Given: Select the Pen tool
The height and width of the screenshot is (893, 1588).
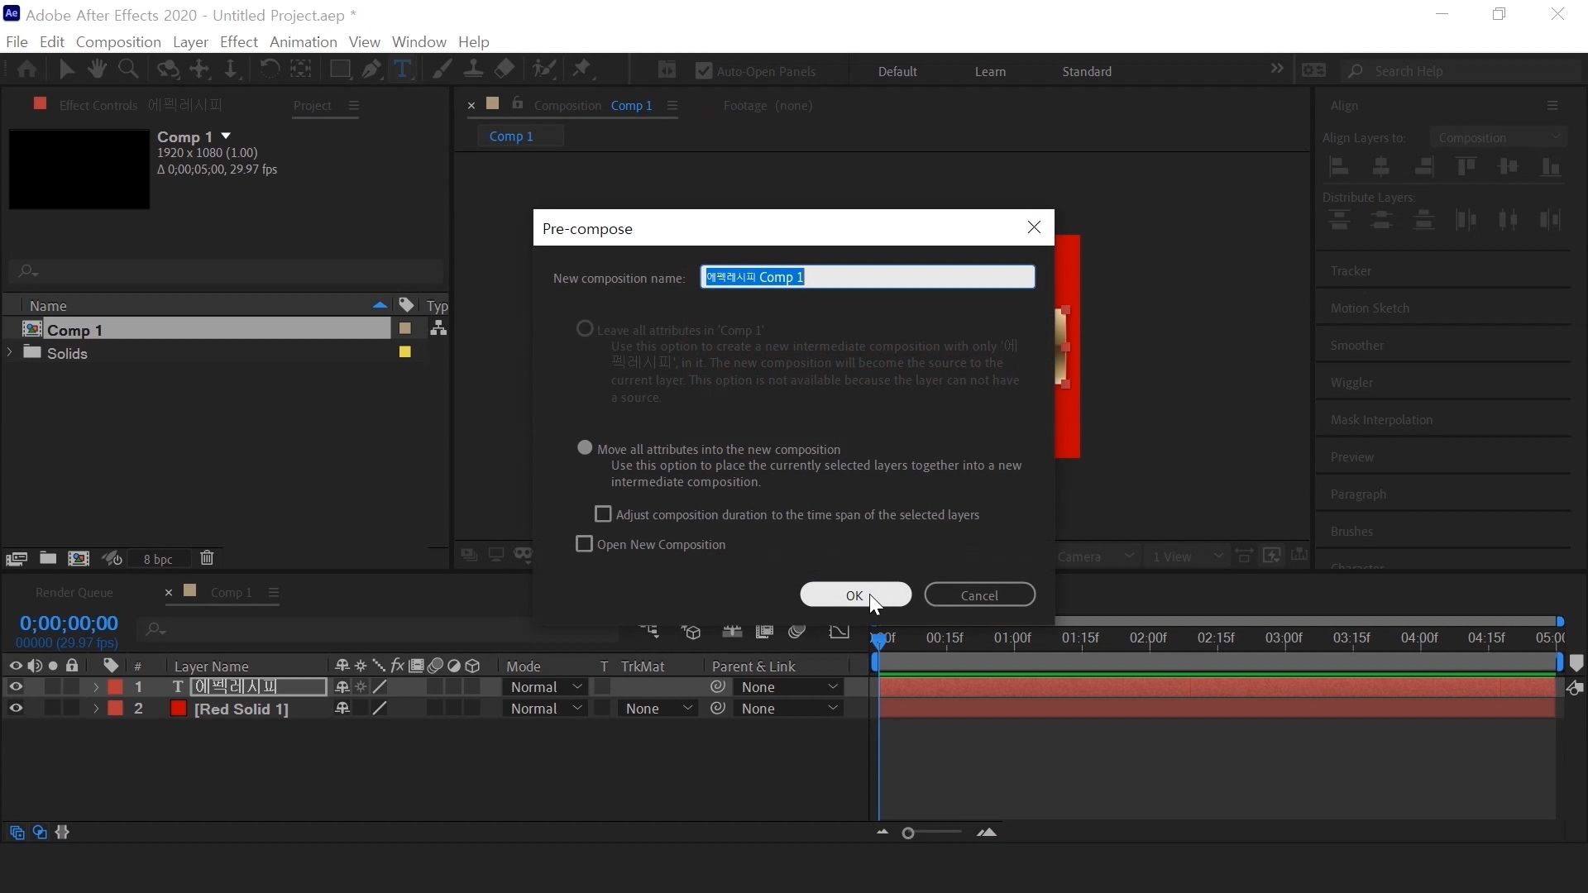Looking at the screenshot, I should [x=371, y=69].
